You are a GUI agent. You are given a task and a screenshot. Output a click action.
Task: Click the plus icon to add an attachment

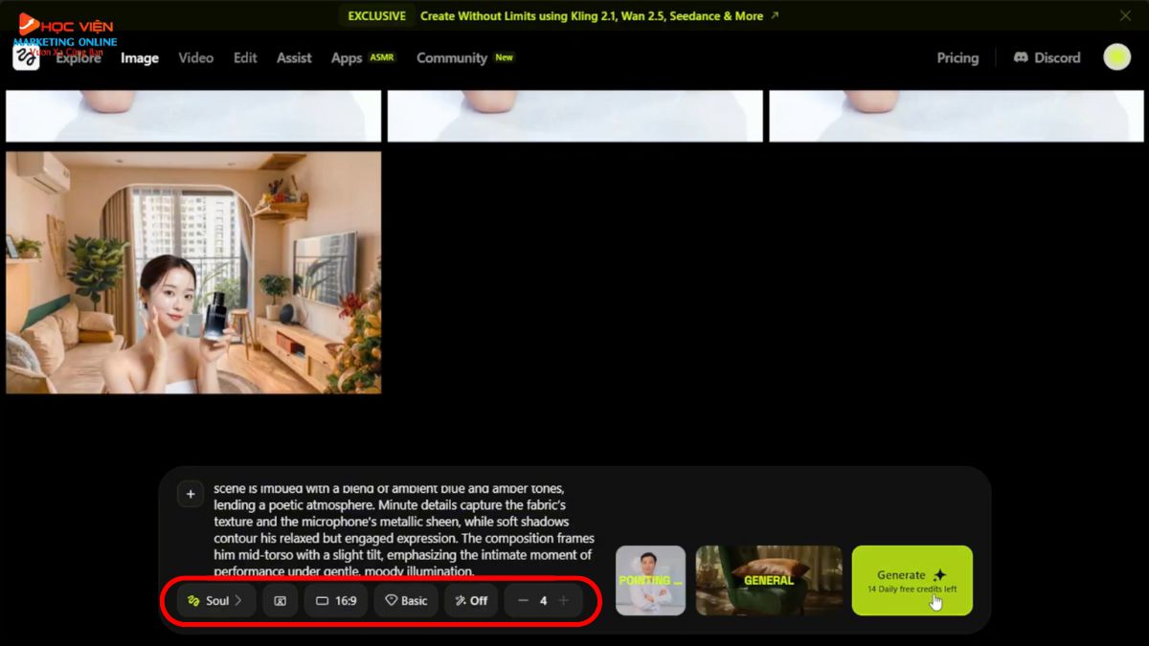[x=191, y=494]
